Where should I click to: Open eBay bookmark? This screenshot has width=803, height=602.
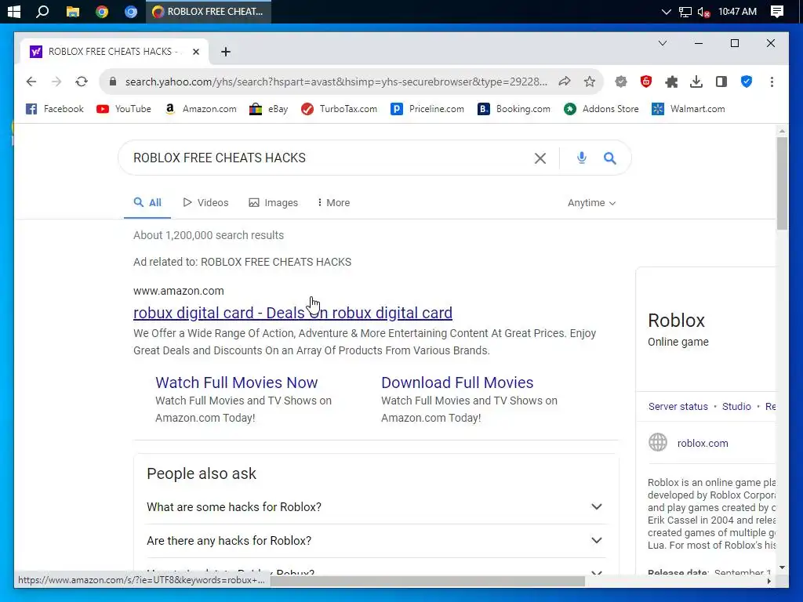268,109
